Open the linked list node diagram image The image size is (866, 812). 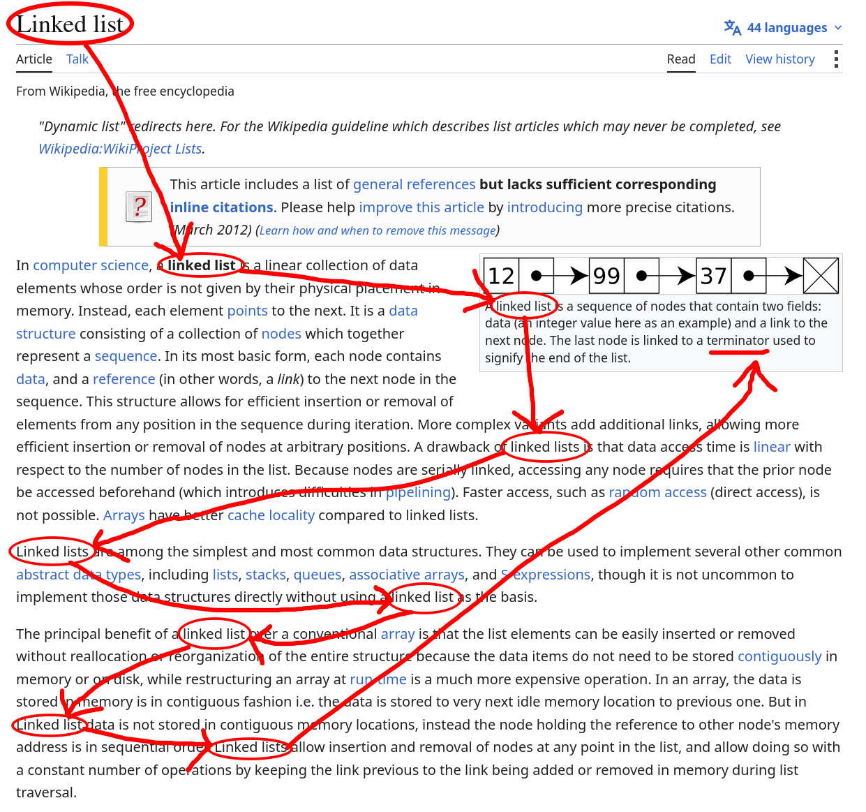click(661, 276)
